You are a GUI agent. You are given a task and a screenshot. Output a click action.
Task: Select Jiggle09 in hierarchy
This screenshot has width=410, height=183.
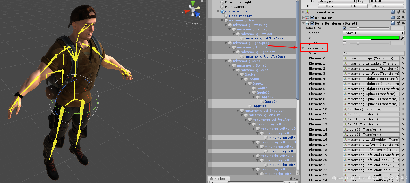[x=259, y=106]
